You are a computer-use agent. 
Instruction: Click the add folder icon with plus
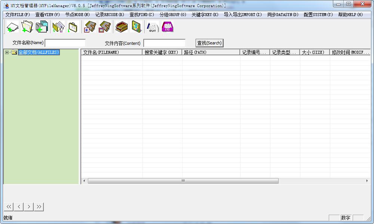(27, 27)
